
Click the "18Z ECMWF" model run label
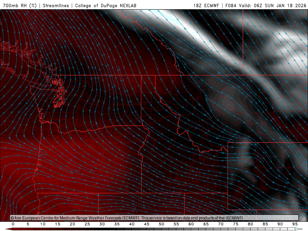(x=206, y=5)
